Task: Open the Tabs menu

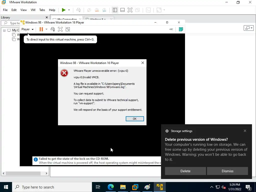Action: click(42, 10)
